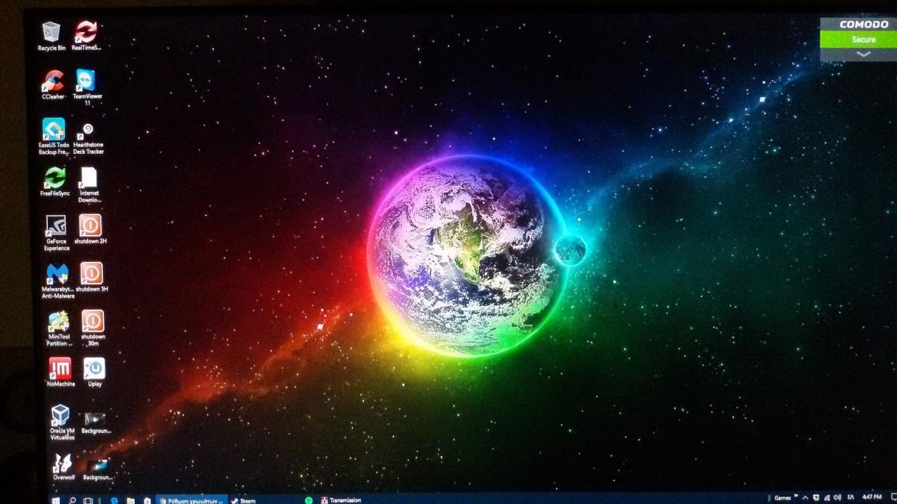This screenshot has width=897, height=504.
Task: Launch NoMachine from the desktop
Action: coord(60,373)
